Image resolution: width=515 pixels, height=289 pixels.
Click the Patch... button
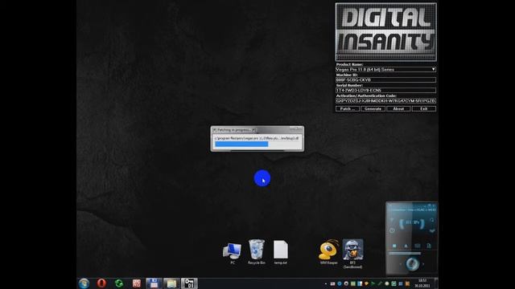tap(348, 109)
